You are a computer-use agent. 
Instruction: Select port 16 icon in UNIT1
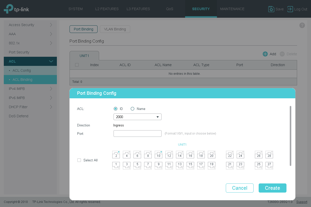pos(190,155)
